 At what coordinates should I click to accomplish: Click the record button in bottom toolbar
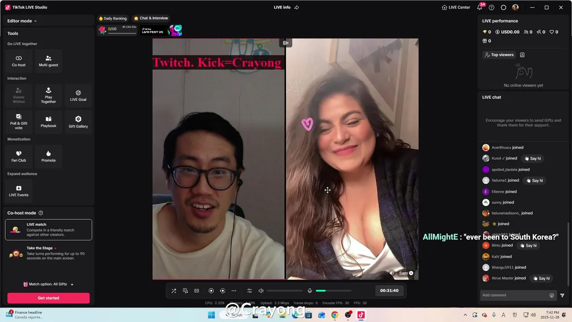211,291
